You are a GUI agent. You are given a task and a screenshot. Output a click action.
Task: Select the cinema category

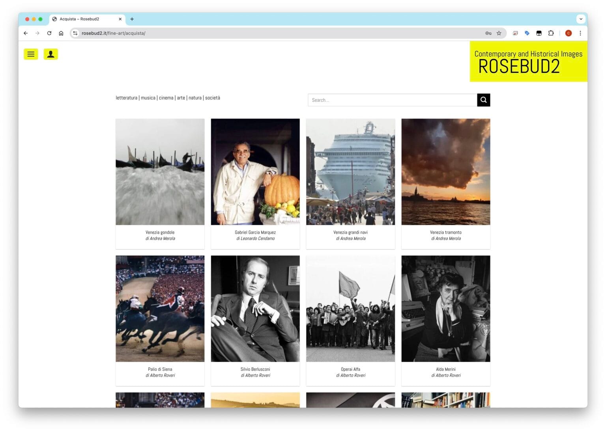tap(166, 98)
